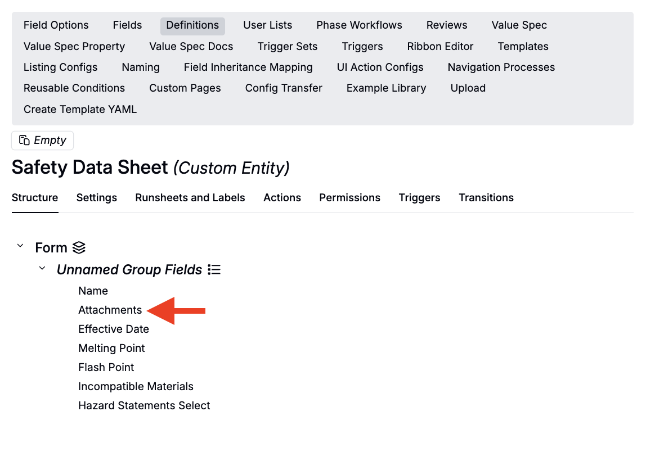
Task: Open the Config Transfer page
Action: pyautogui.click(x=284, y=88)
